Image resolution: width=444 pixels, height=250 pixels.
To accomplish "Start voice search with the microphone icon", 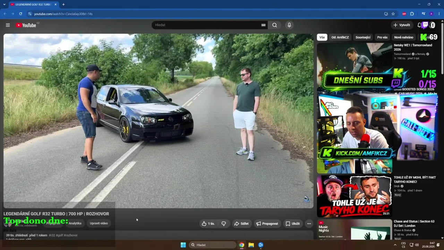I will click(x=289, y=25).
